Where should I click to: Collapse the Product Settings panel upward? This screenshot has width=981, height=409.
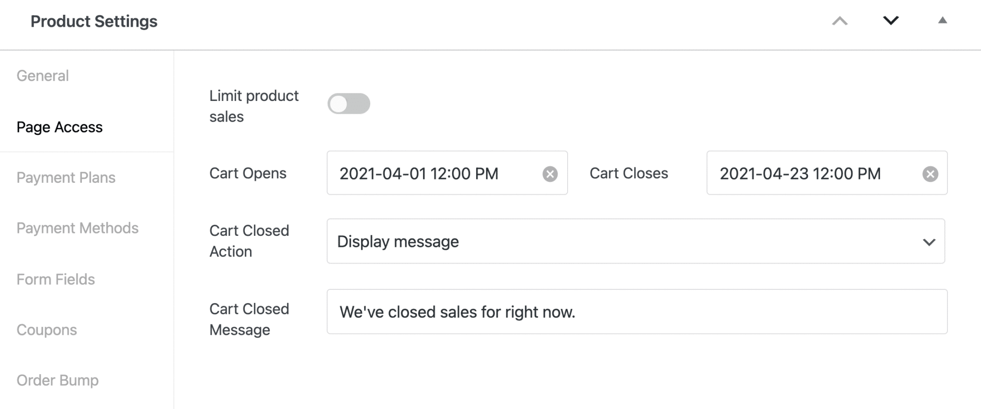click(x=840, y=21)
